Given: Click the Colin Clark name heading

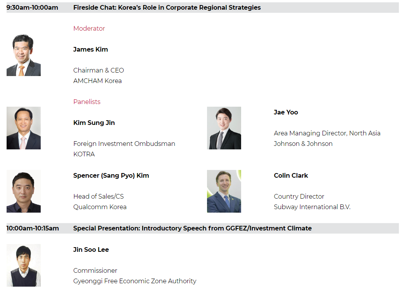Looking at the screenshot, I should pyautogui.click(x=291, y=175).
